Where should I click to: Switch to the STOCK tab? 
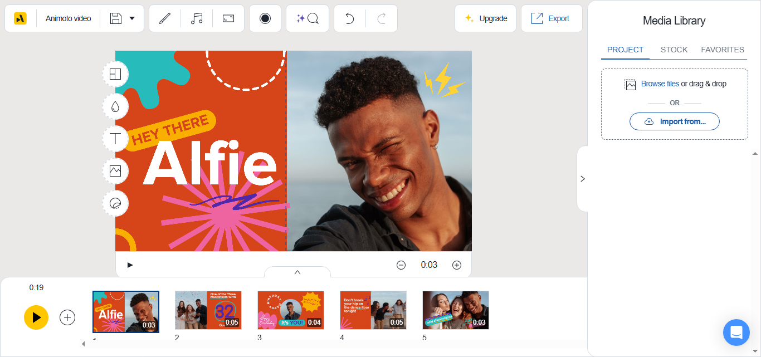pos(674,50)
